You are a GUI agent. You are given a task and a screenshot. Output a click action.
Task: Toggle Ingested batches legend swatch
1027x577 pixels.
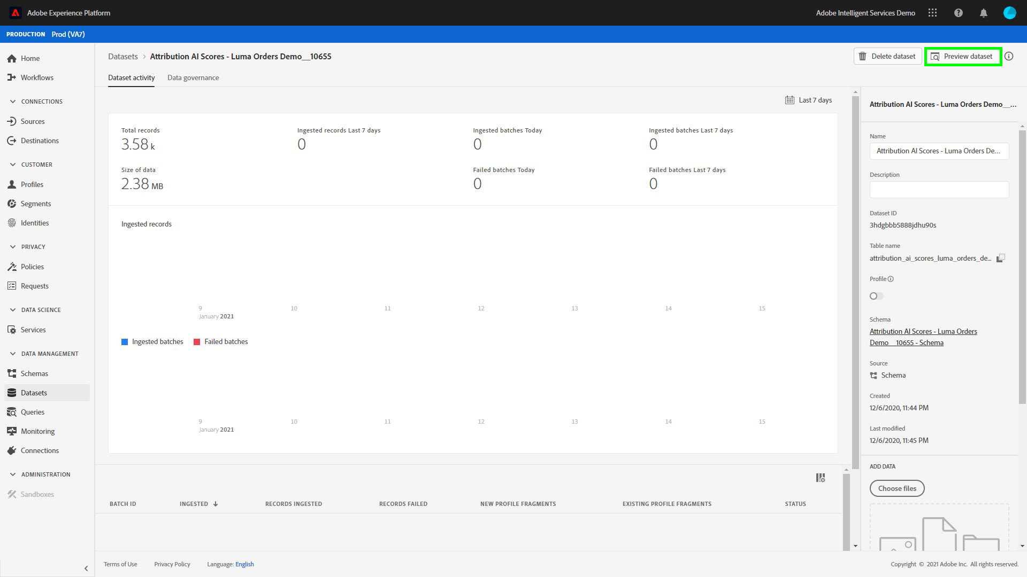125,342
